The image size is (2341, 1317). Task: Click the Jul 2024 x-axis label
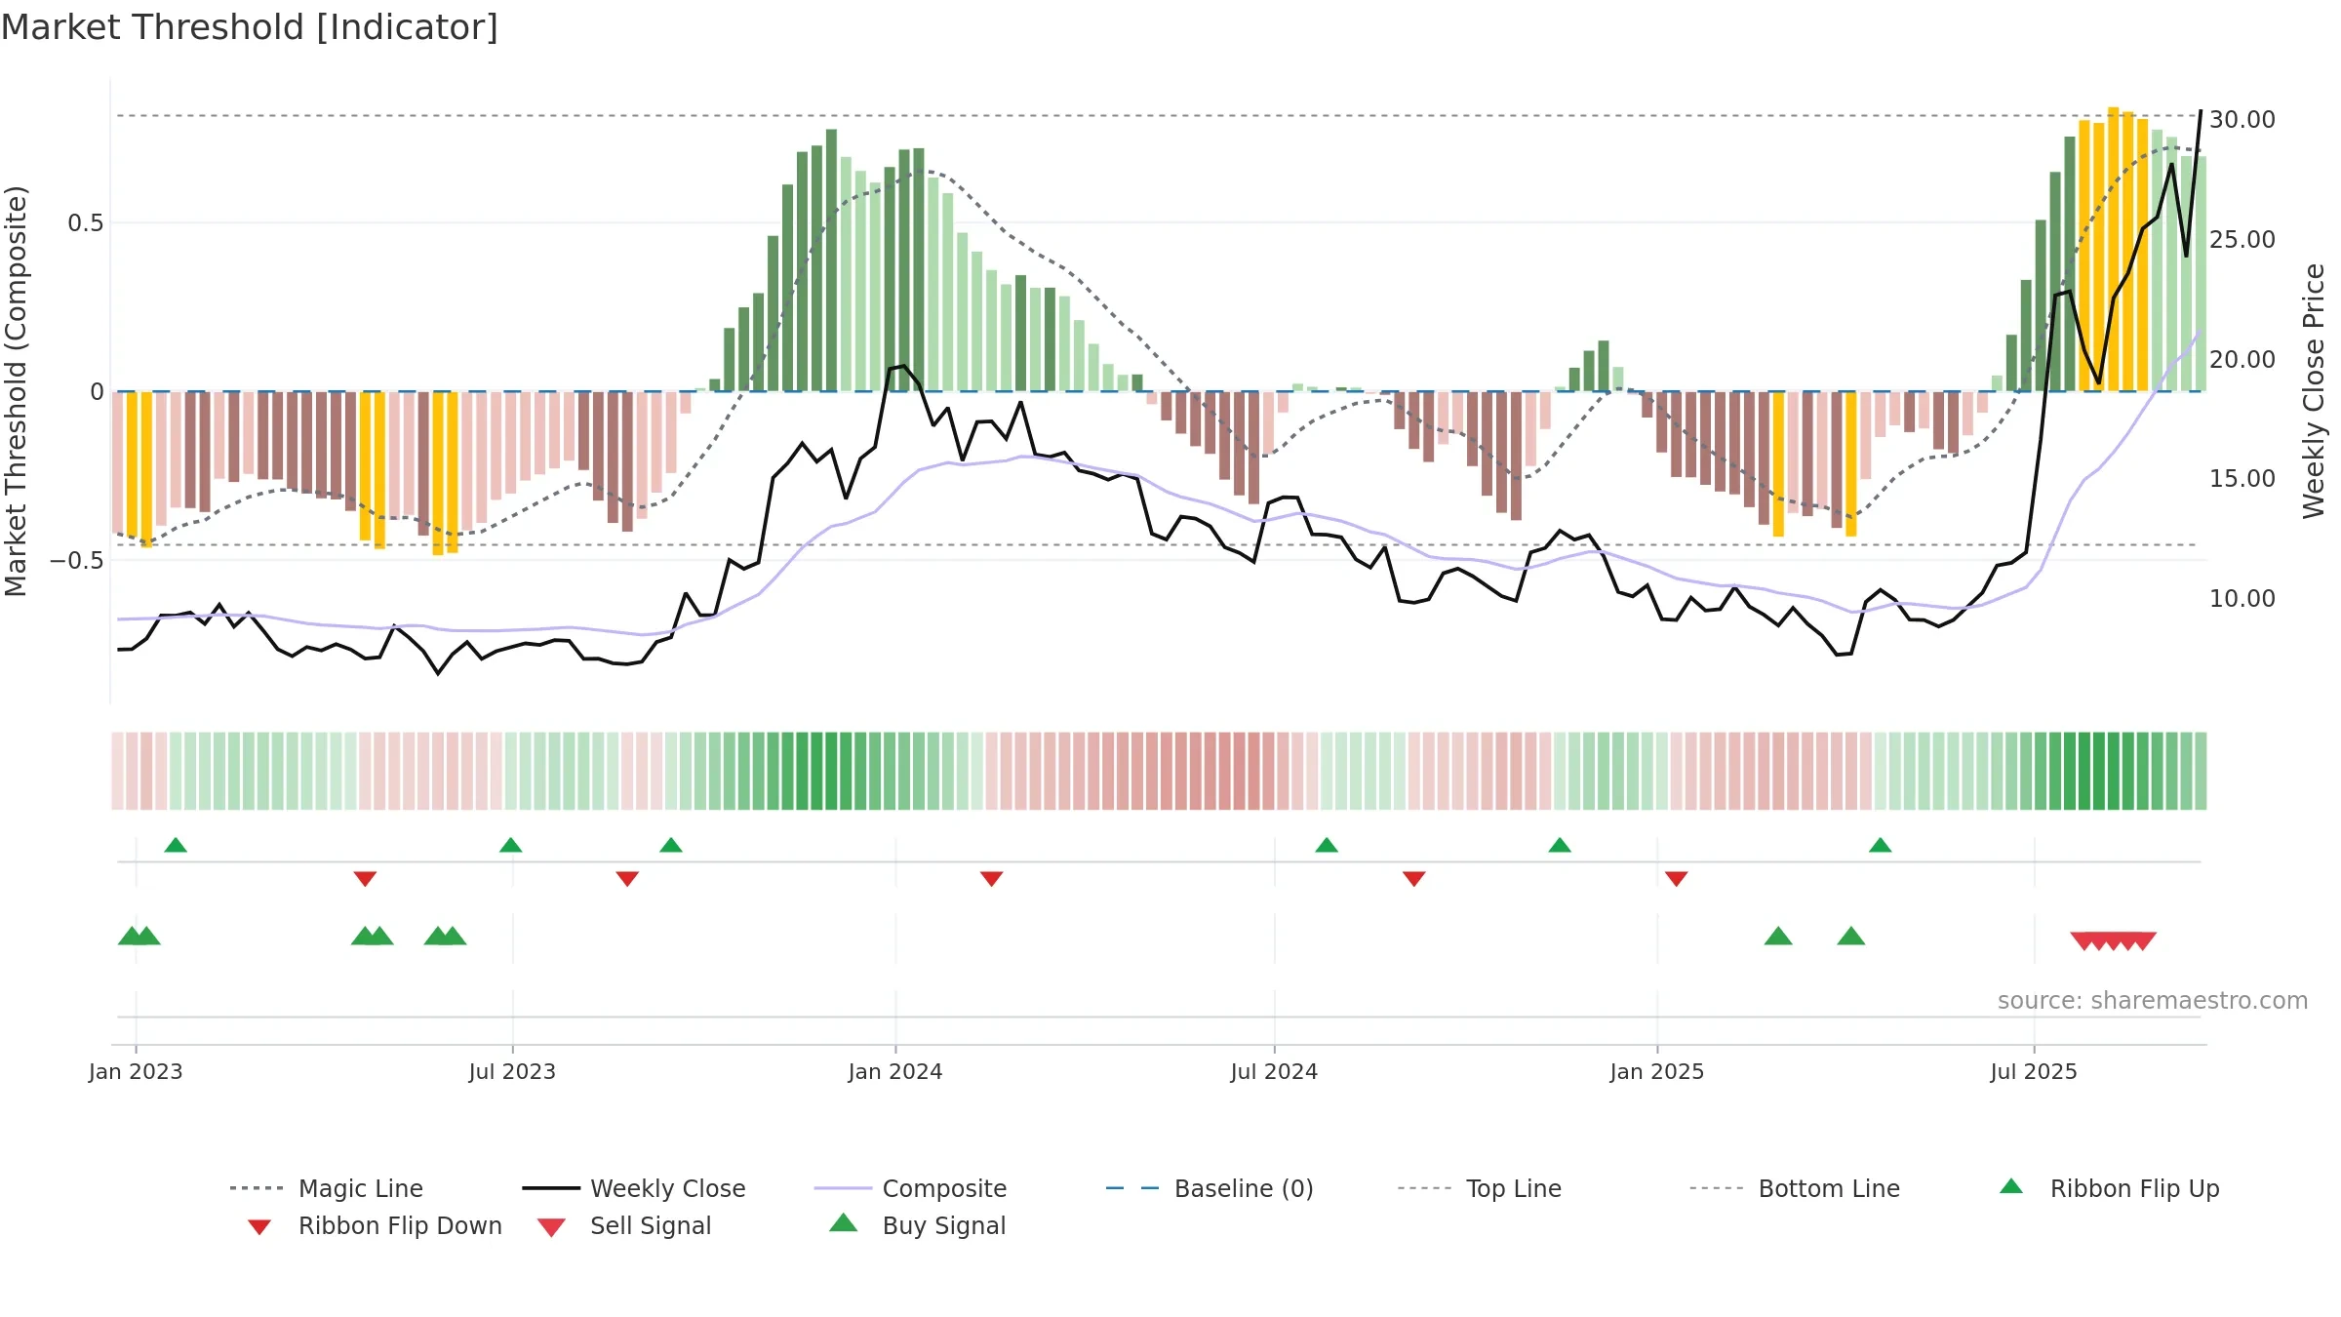[1274, 1072]
